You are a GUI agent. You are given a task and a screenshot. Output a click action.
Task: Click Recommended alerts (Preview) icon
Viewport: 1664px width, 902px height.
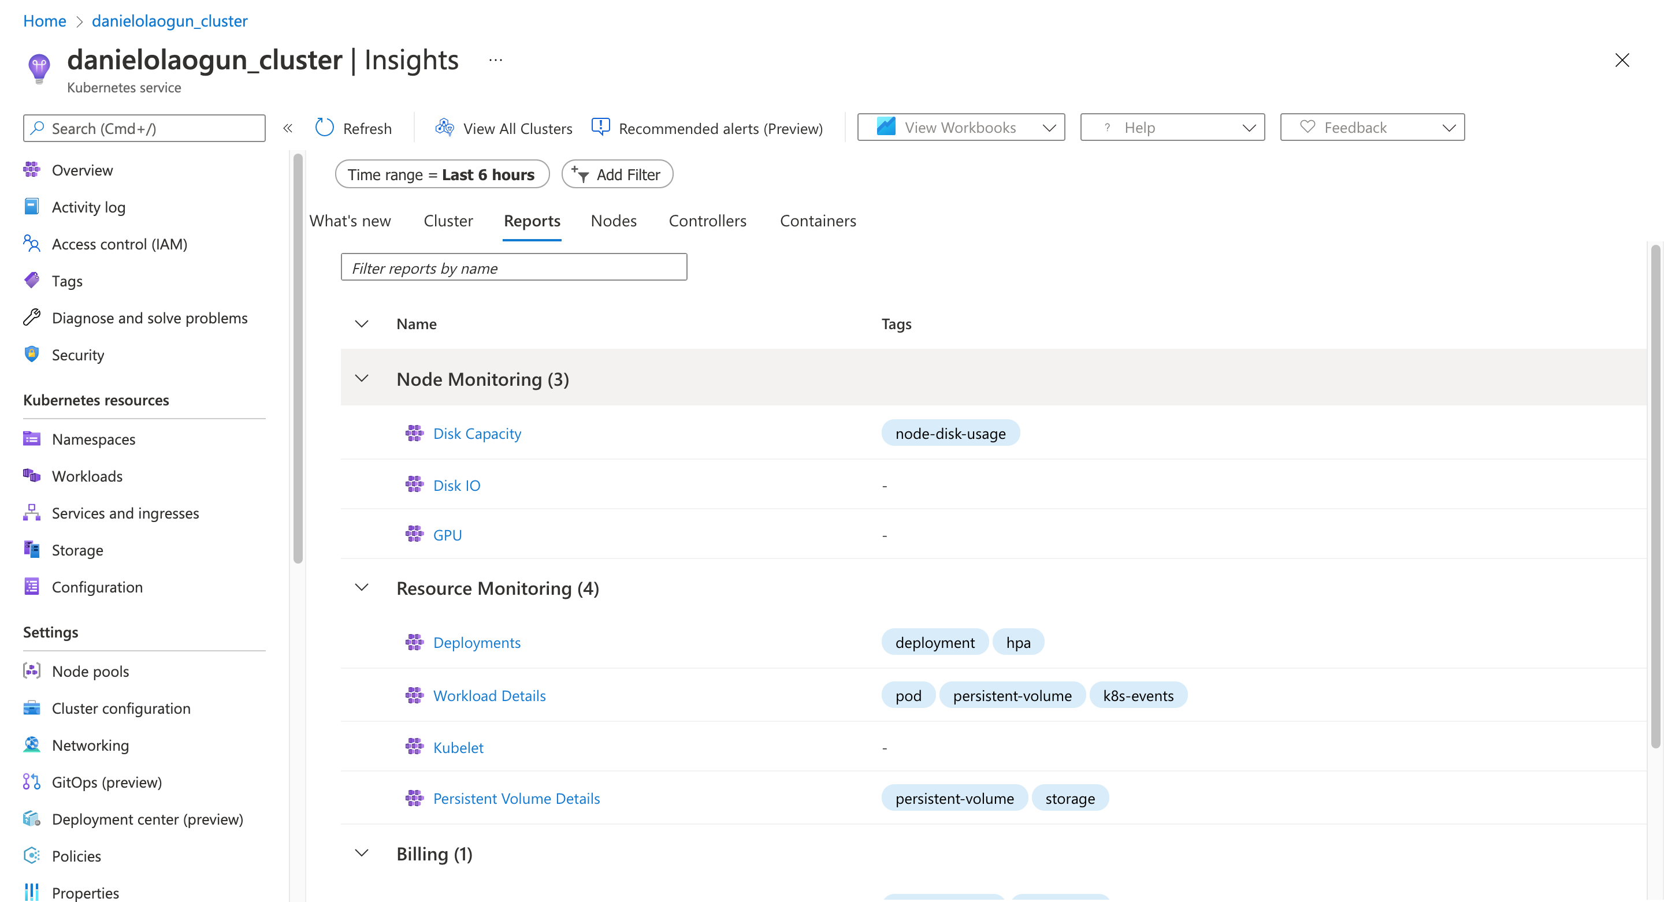[601, 127]
